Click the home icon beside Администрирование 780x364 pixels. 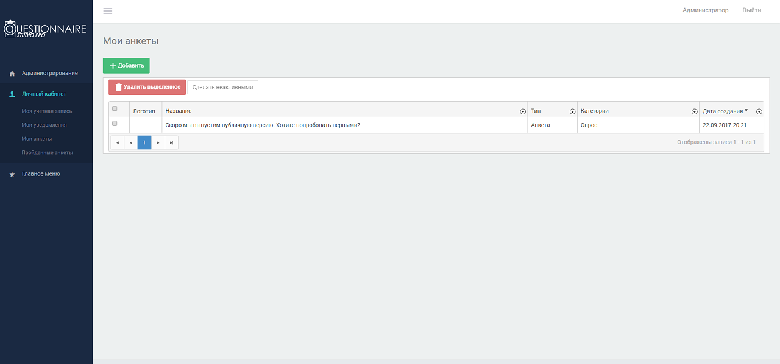[12, 74]
